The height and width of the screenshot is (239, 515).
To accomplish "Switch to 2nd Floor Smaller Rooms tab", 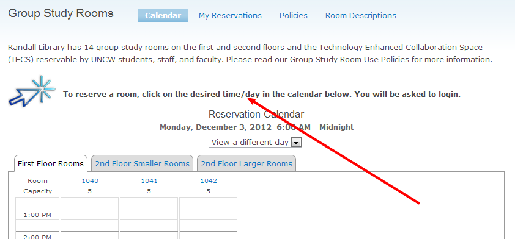I will point(143,163).
